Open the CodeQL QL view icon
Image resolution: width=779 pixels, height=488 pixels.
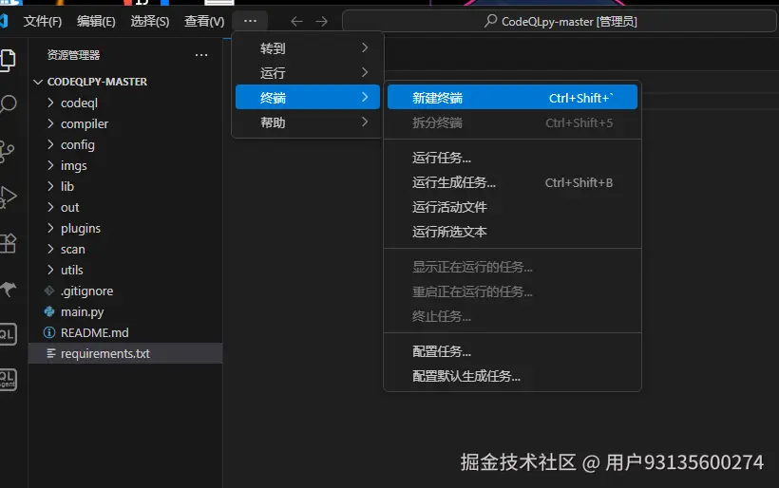pos(8,334)
